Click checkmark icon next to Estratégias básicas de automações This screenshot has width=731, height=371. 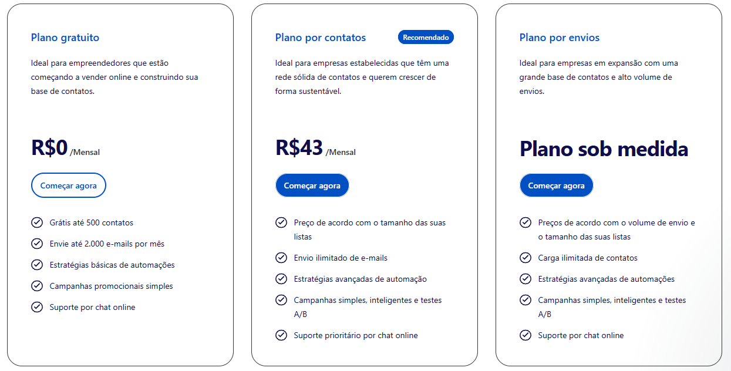[x=37, y=265]
